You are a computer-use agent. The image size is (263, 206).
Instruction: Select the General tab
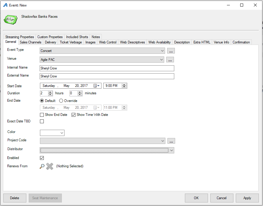pos(11,42)
